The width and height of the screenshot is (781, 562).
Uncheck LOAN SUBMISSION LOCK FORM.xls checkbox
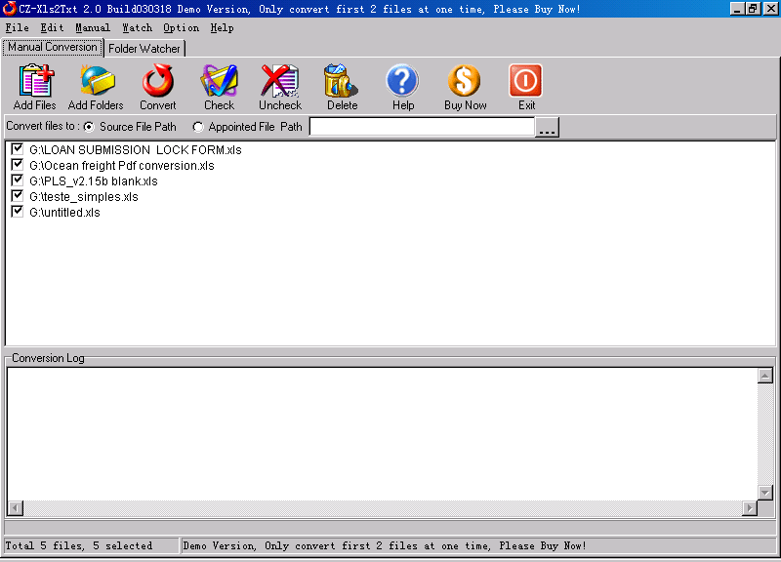(18, 149)
